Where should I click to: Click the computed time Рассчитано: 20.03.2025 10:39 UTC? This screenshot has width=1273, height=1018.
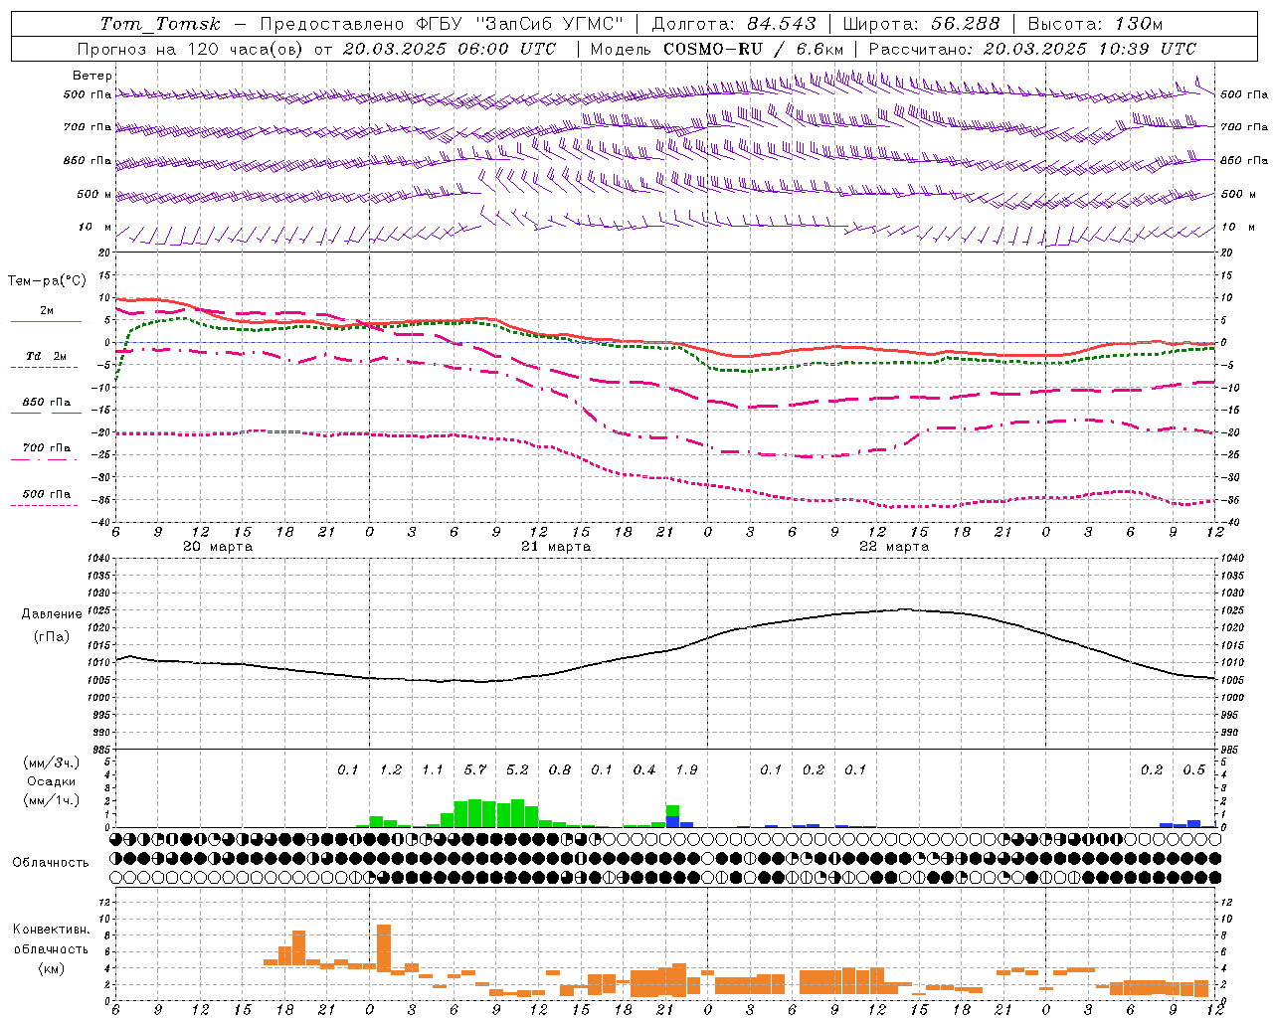pyautogui.click(x=1032, y=49)
